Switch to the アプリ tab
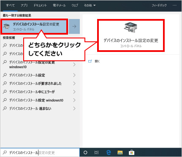Screen dimensions: 182x157 point(24,5)
